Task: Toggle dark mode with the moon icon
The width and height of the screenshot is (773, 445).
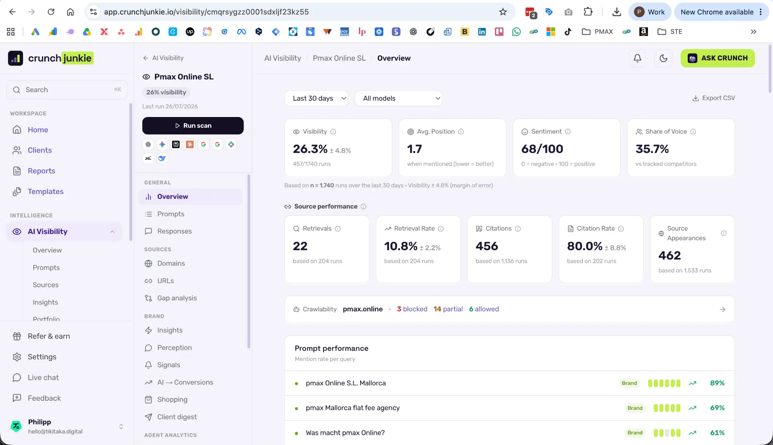Action: pyautogui.click(x=664, y=58)
